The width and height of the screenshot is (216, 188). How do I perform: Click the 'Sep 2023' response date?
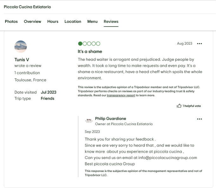coord(92,132)
